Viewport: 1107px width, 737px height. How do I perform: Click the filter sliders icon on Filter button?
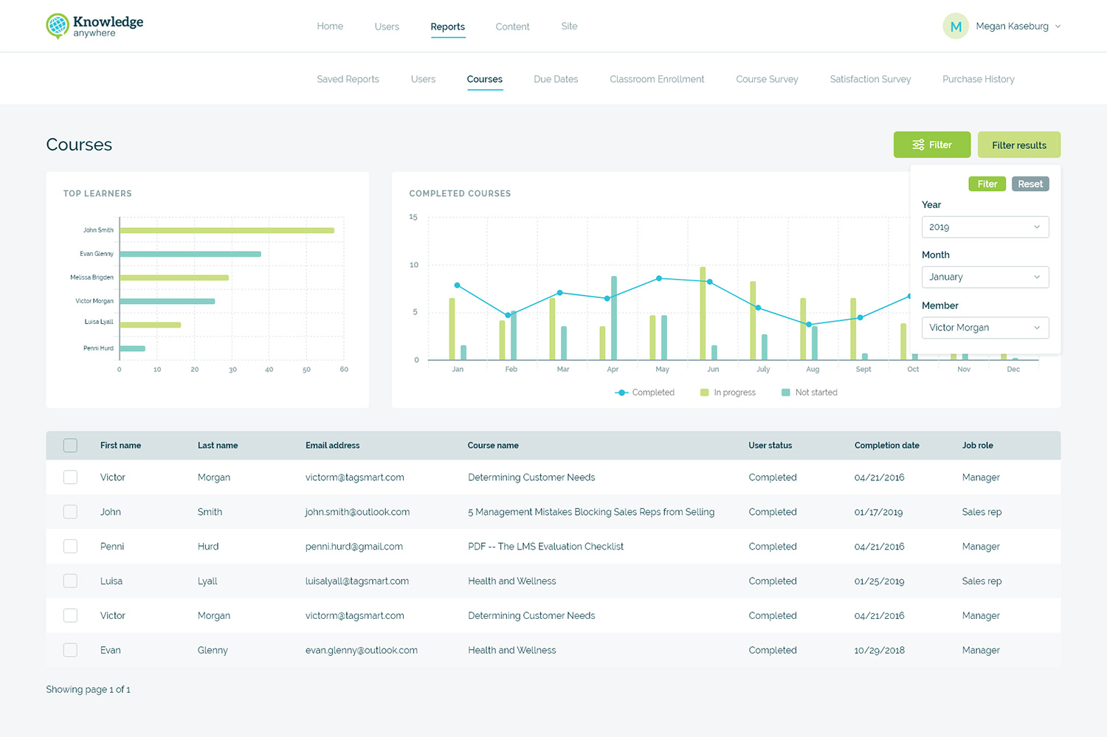click(918, 145)
